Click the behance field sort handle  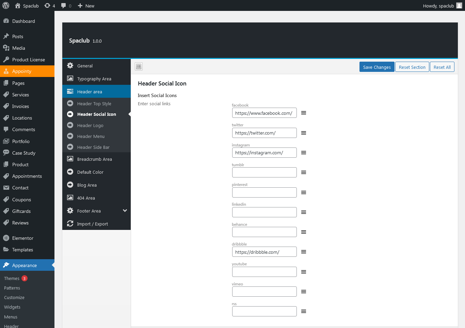[304, 232]
